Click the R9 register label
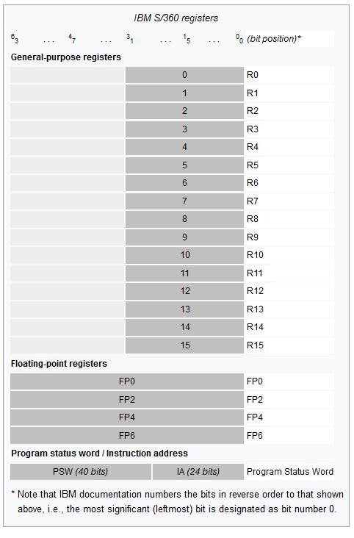 (253, 237)
